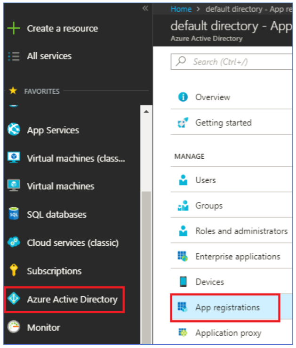Screen dimensions: 296x348
Task: Click the sidebar scrollbar up arrow
Action: click(x=146, y=112)
